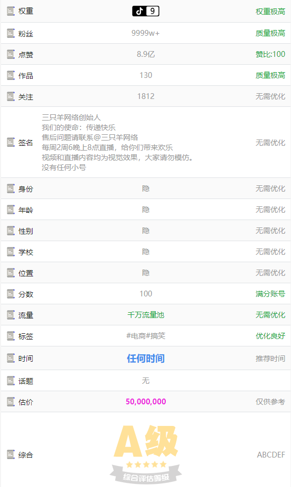The image size is (291, 487).
Task: Click the blue 任何时间 text
Action: click(x=146, y=359)
